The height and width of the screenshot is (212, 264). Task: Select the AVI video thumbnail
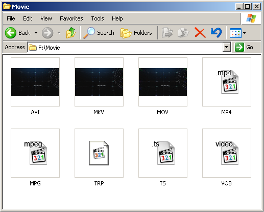click(35, 82)
